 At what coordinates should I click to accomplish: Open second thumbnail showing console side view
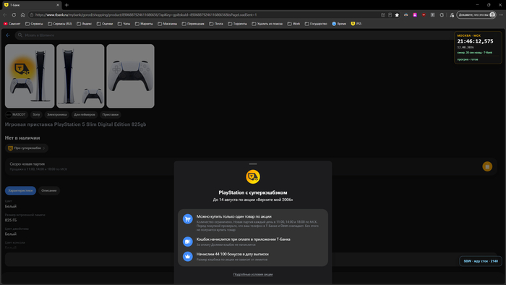click(x=80, y=76)
